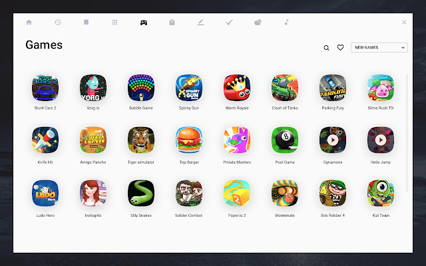Launch Parking Fury game
The height and width of the screenshot is (266, 426).
tap(333, 88)
